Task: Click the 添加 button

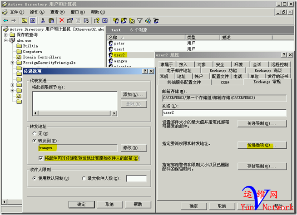Action: click(134, 94)
